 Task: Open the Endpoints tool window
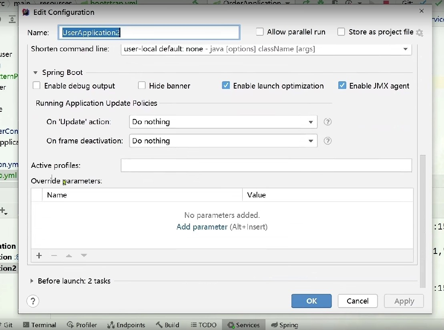pos(126,325)
